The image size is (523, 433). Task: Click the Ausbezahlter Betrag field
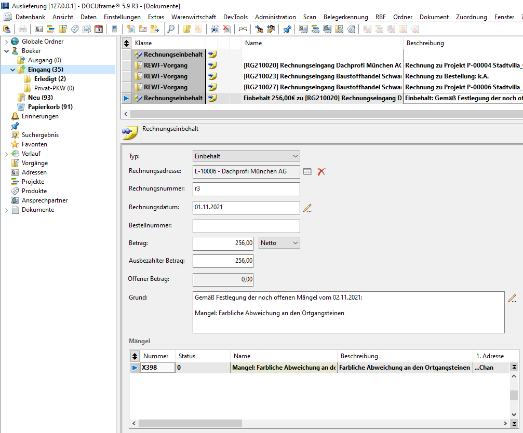click(223, 261)
